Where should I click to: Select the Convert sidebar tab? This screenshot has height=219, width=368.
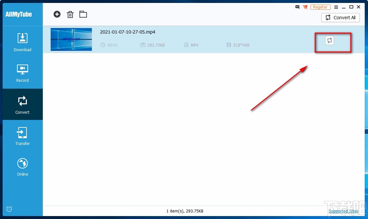[x=23, y=105]
